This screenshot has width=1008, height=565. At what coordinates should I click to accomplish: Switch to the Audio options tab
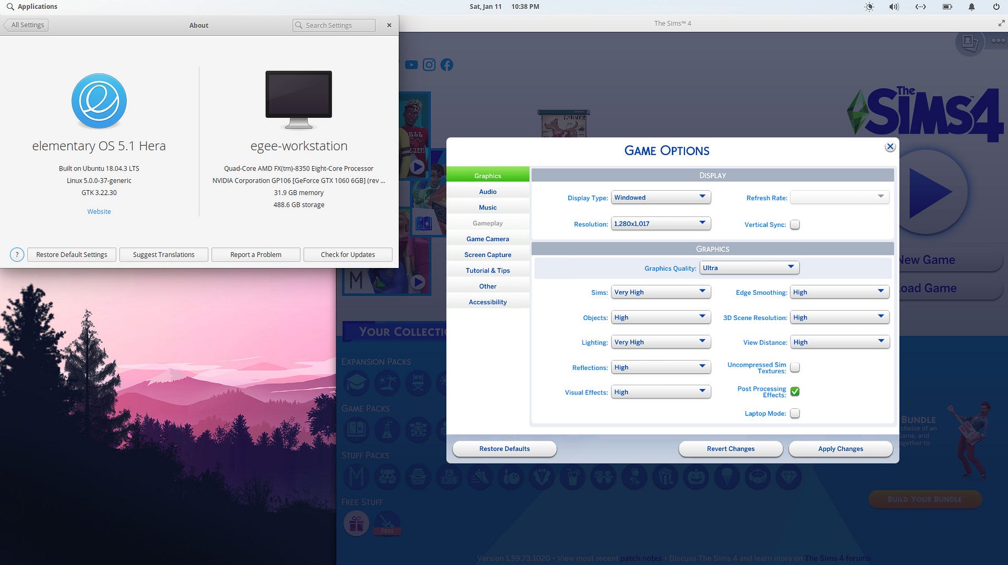tap(488, 192)
